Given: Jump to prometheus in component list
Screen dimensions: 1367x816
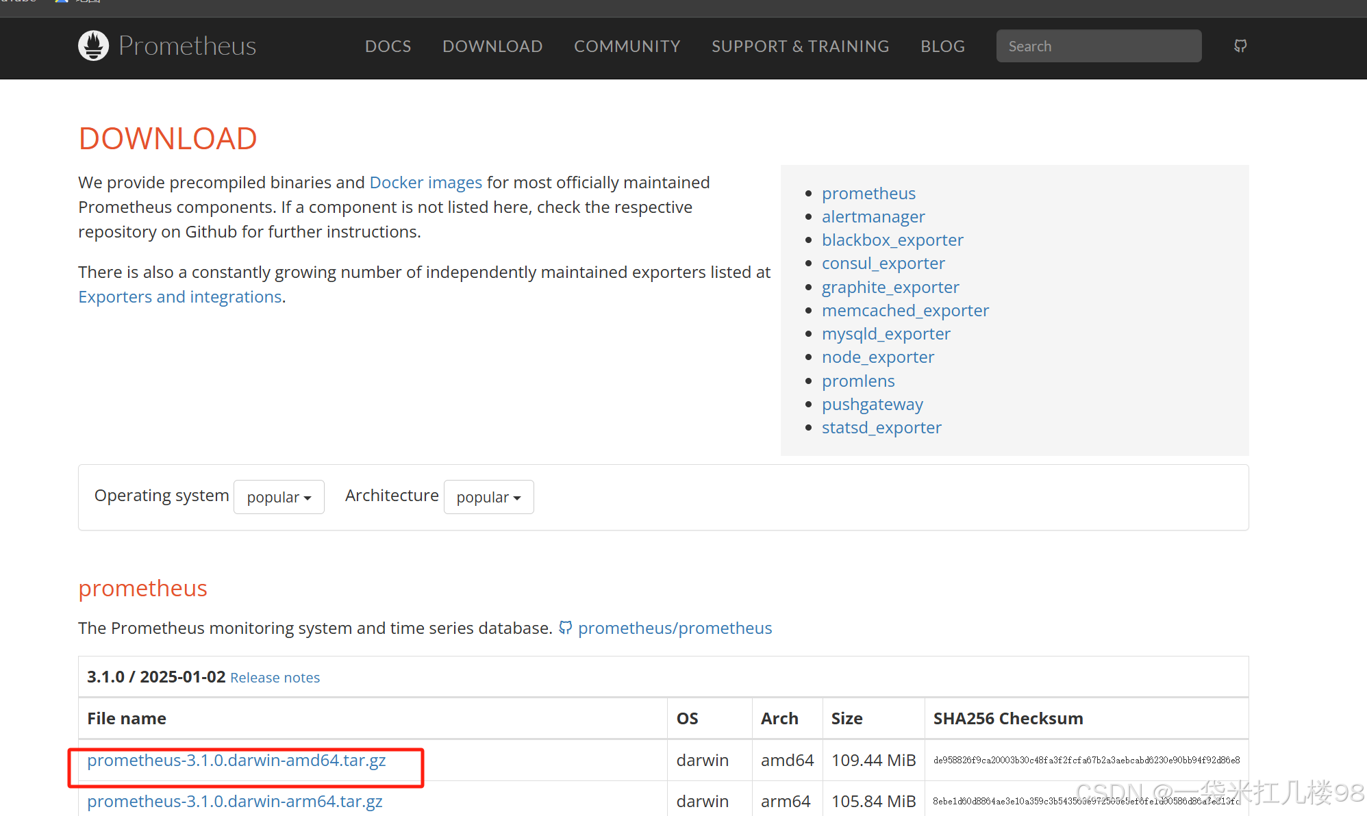Looking at the screenshot, I should tap(868, 194).
